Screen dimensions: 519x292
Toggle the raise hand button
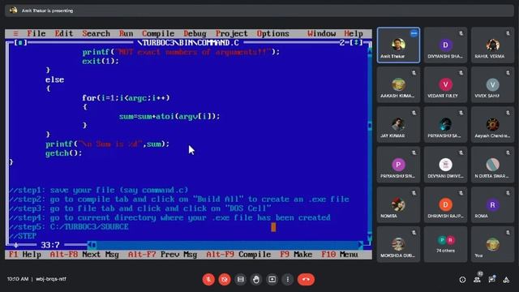tap(256, 279)
